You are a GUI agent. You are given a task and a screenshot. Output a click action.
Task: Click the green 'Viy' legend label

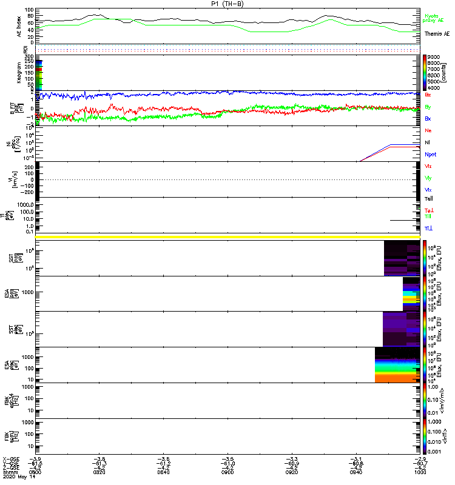pyautogui.click(x=428, y=178)
